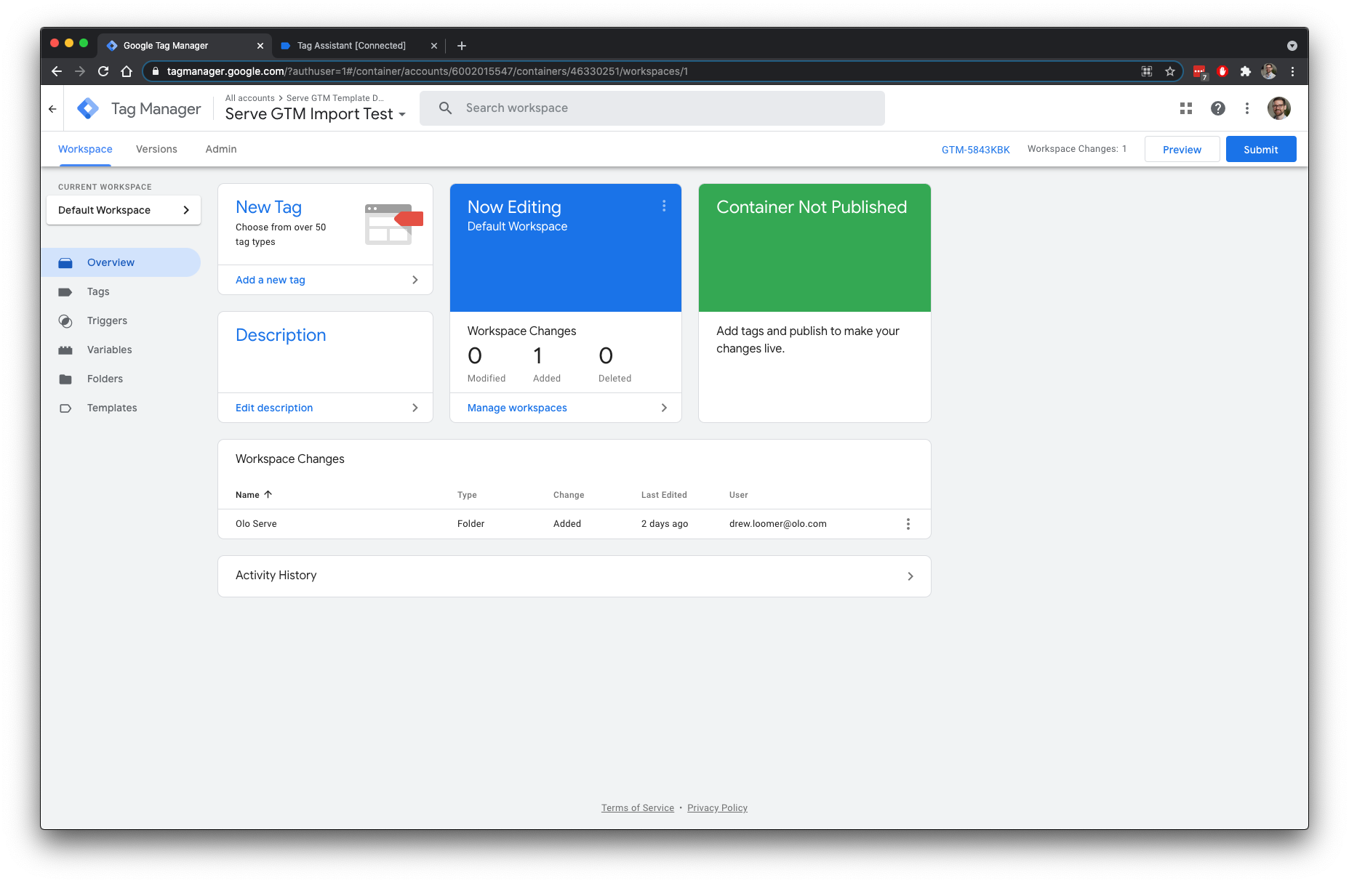This screenshot has height=883, width=1349.
Task: Click the red extension icon with badge 7
Action: coord(1200,72)
